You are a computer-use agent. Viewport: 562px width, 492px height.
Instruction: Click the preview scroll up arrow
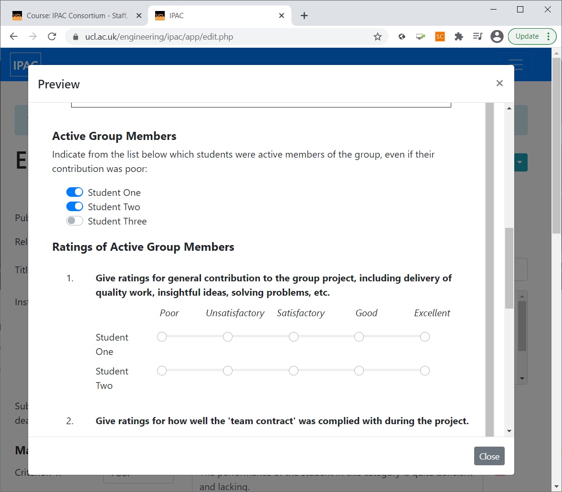point(509,108)
